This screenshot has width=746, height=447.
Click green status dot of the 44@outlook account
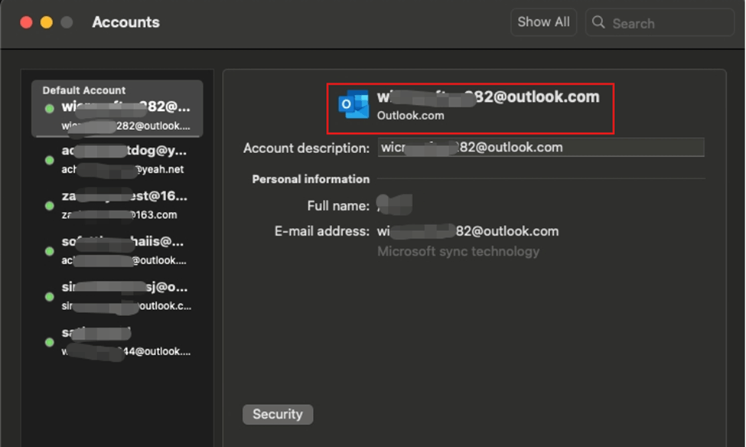point(49,342)
